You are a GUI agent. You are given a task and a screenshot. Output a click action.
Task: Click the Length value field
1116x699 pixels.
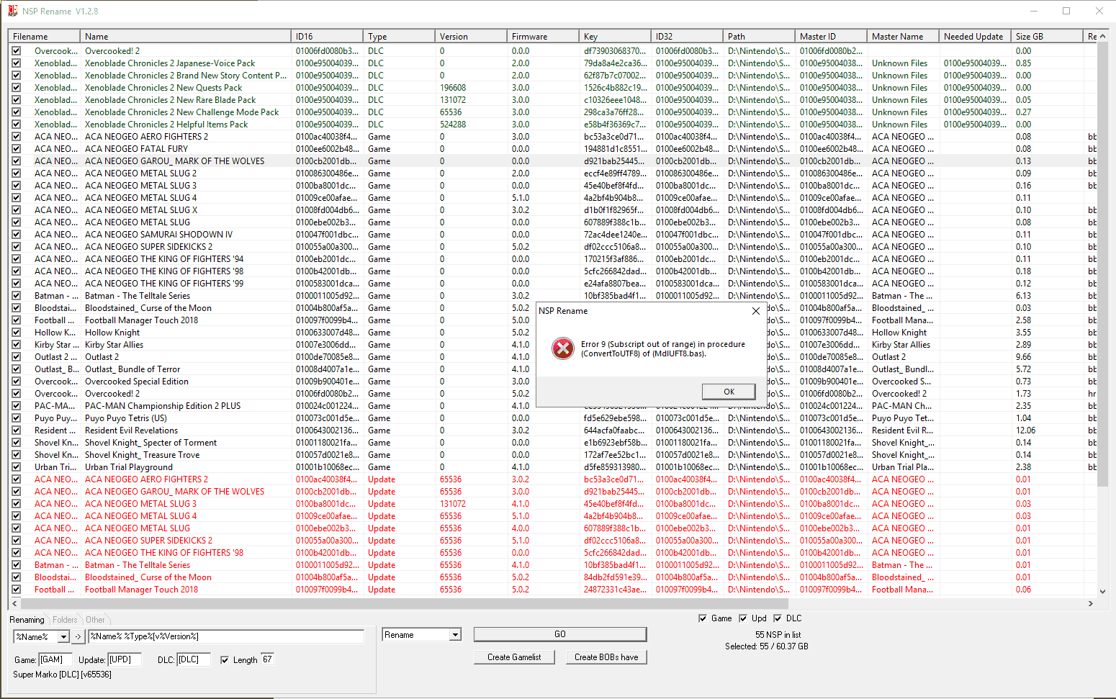click(267, 660)
